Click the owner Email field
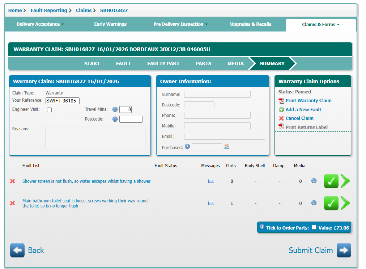The image size is (366, 269). coord(224,136)
